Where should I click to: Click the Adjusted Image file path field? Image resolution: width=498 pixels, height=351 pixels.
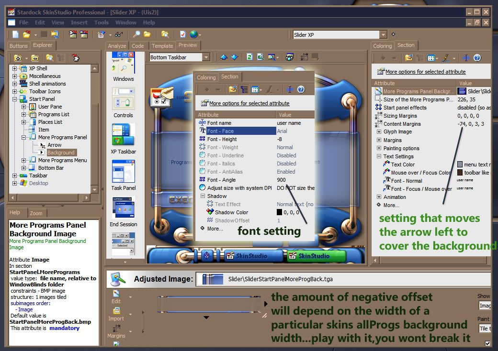pyautogui.click(x=344, y=279)
